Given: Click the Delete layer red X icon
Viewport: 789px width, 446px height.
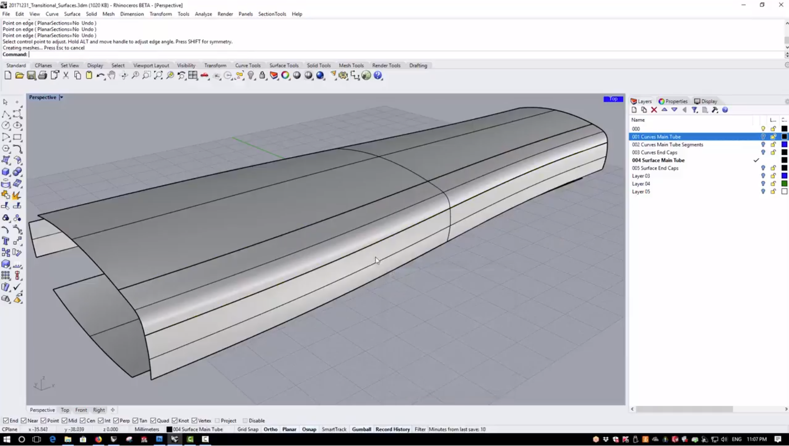Looking at the screenshot, I should point(654,110).
